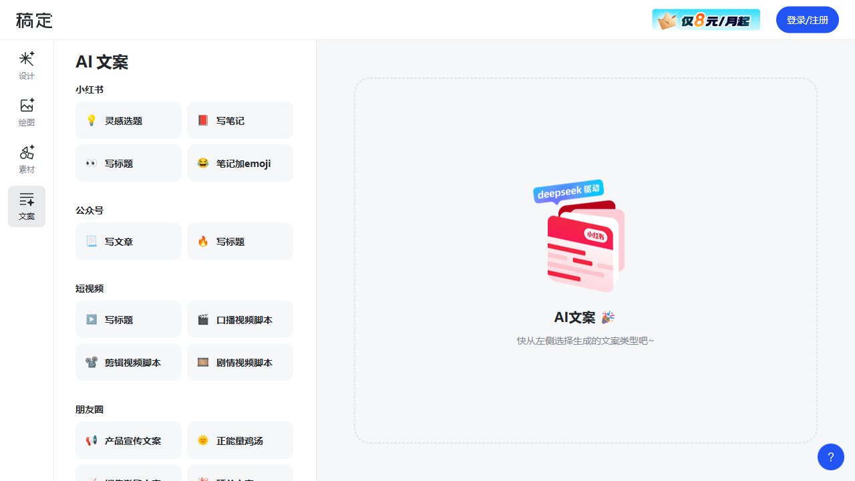Choose 写标题 with the fire icon
The height and width of the screenshot is (481, 855).
(x=240, y=241)
